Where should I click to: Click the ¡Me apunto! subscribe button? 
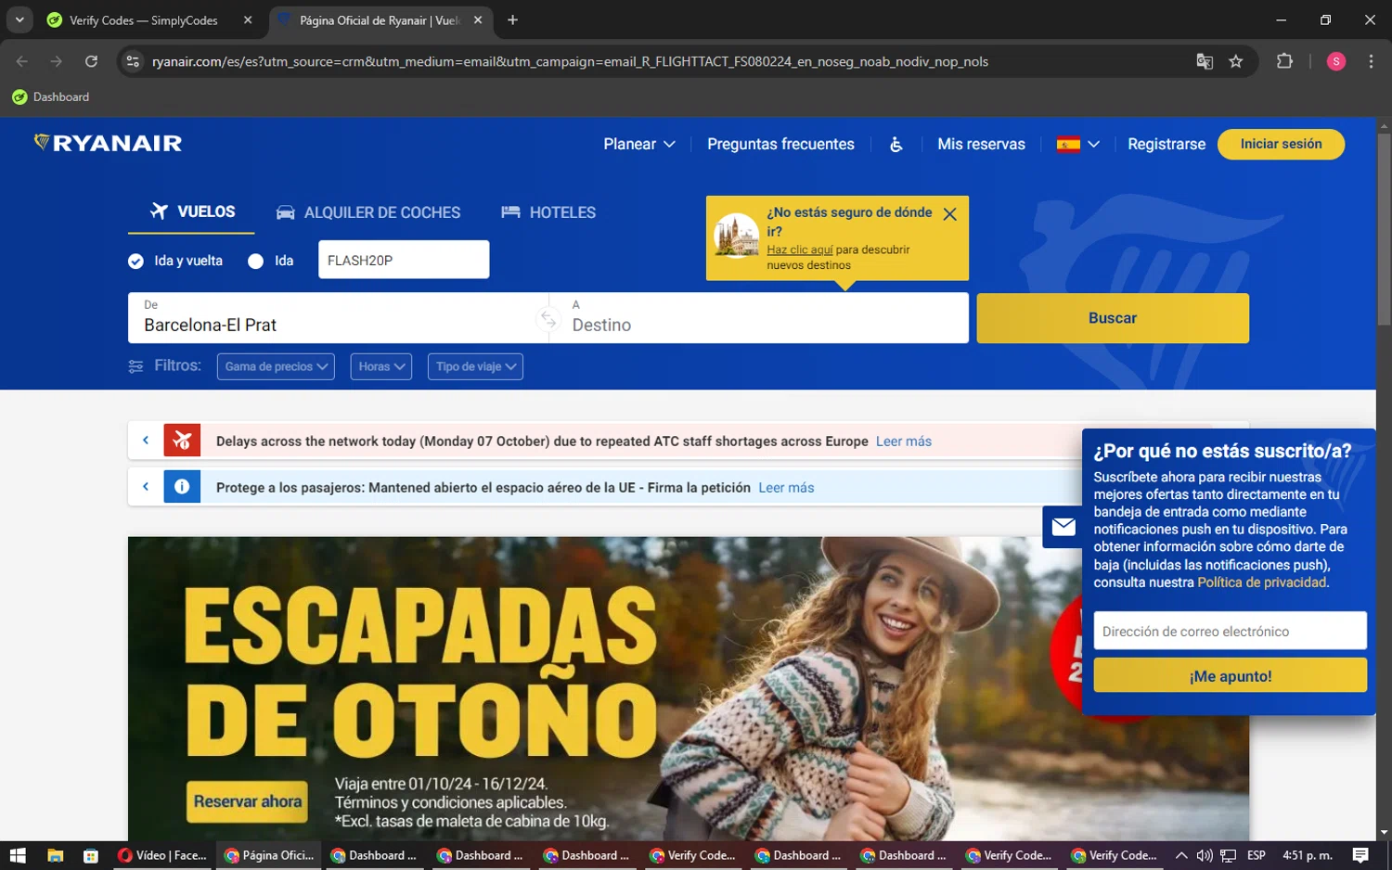coord(1230,675)
